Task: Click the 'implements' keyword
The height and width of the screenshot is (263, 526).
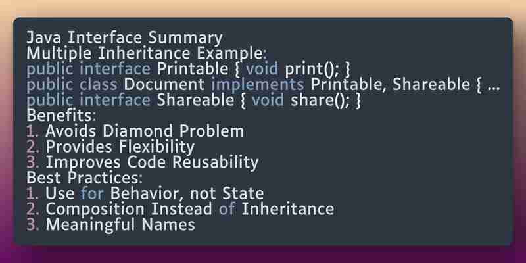Action: tap(257, 85)
